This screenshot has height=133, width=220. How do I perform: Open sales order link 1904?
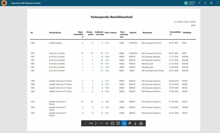coord(107,88)
